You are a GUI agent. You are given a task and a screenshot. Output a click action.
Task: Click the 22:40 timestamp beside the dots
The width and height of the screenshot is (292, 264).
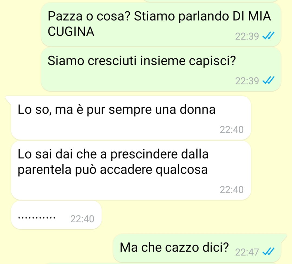point(82,219)
